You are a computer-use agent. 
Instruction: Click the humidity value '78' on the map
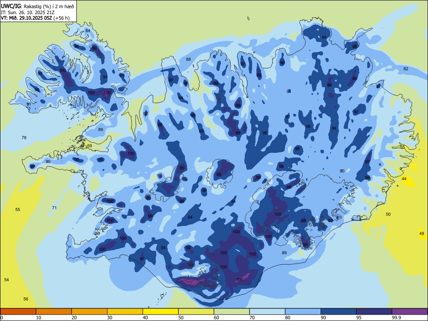pyautogui.click(x=24, y=137)
